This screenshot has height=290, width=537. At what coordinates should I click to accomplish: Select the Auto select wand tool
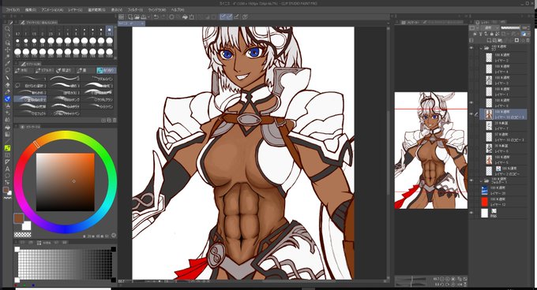(x=8, y=57)
